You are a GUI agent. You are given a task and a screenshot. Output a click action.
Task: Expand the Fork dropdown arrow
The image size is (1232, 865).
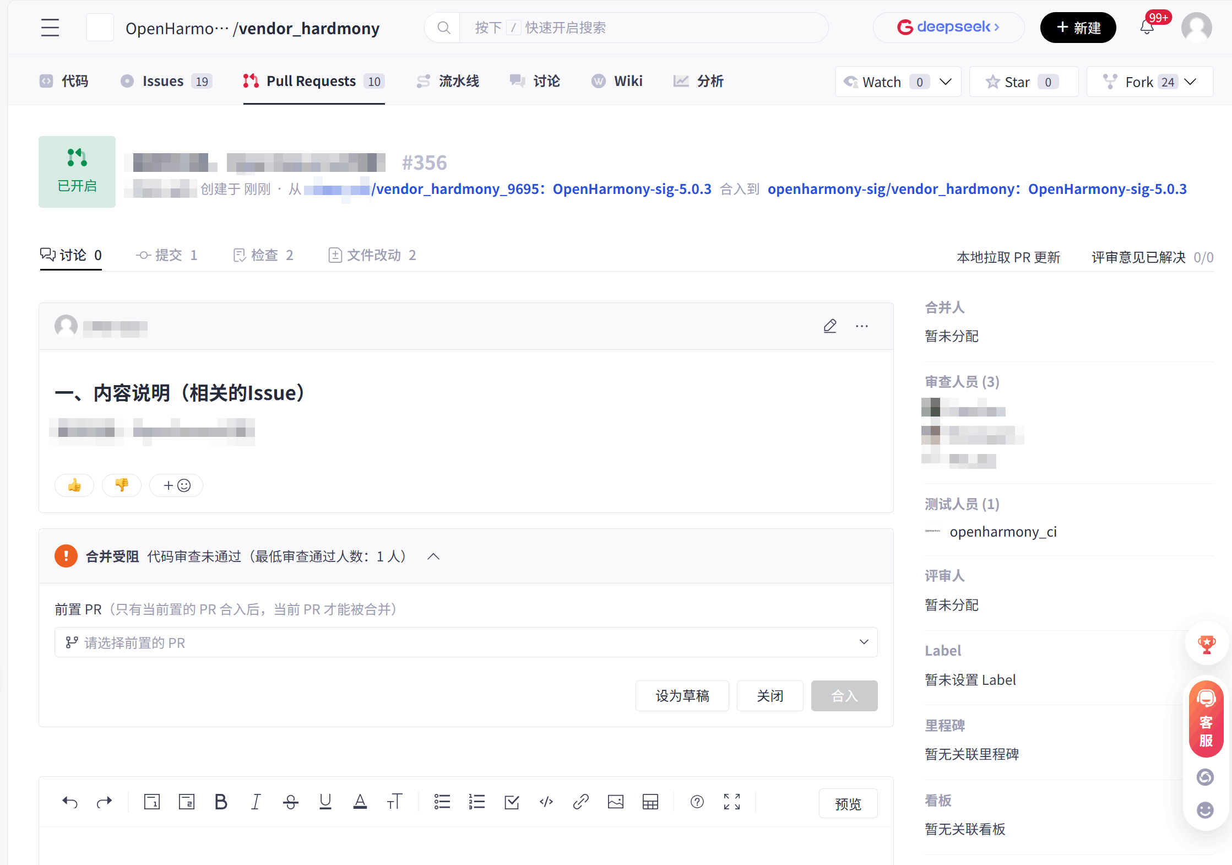(1190, 82)
